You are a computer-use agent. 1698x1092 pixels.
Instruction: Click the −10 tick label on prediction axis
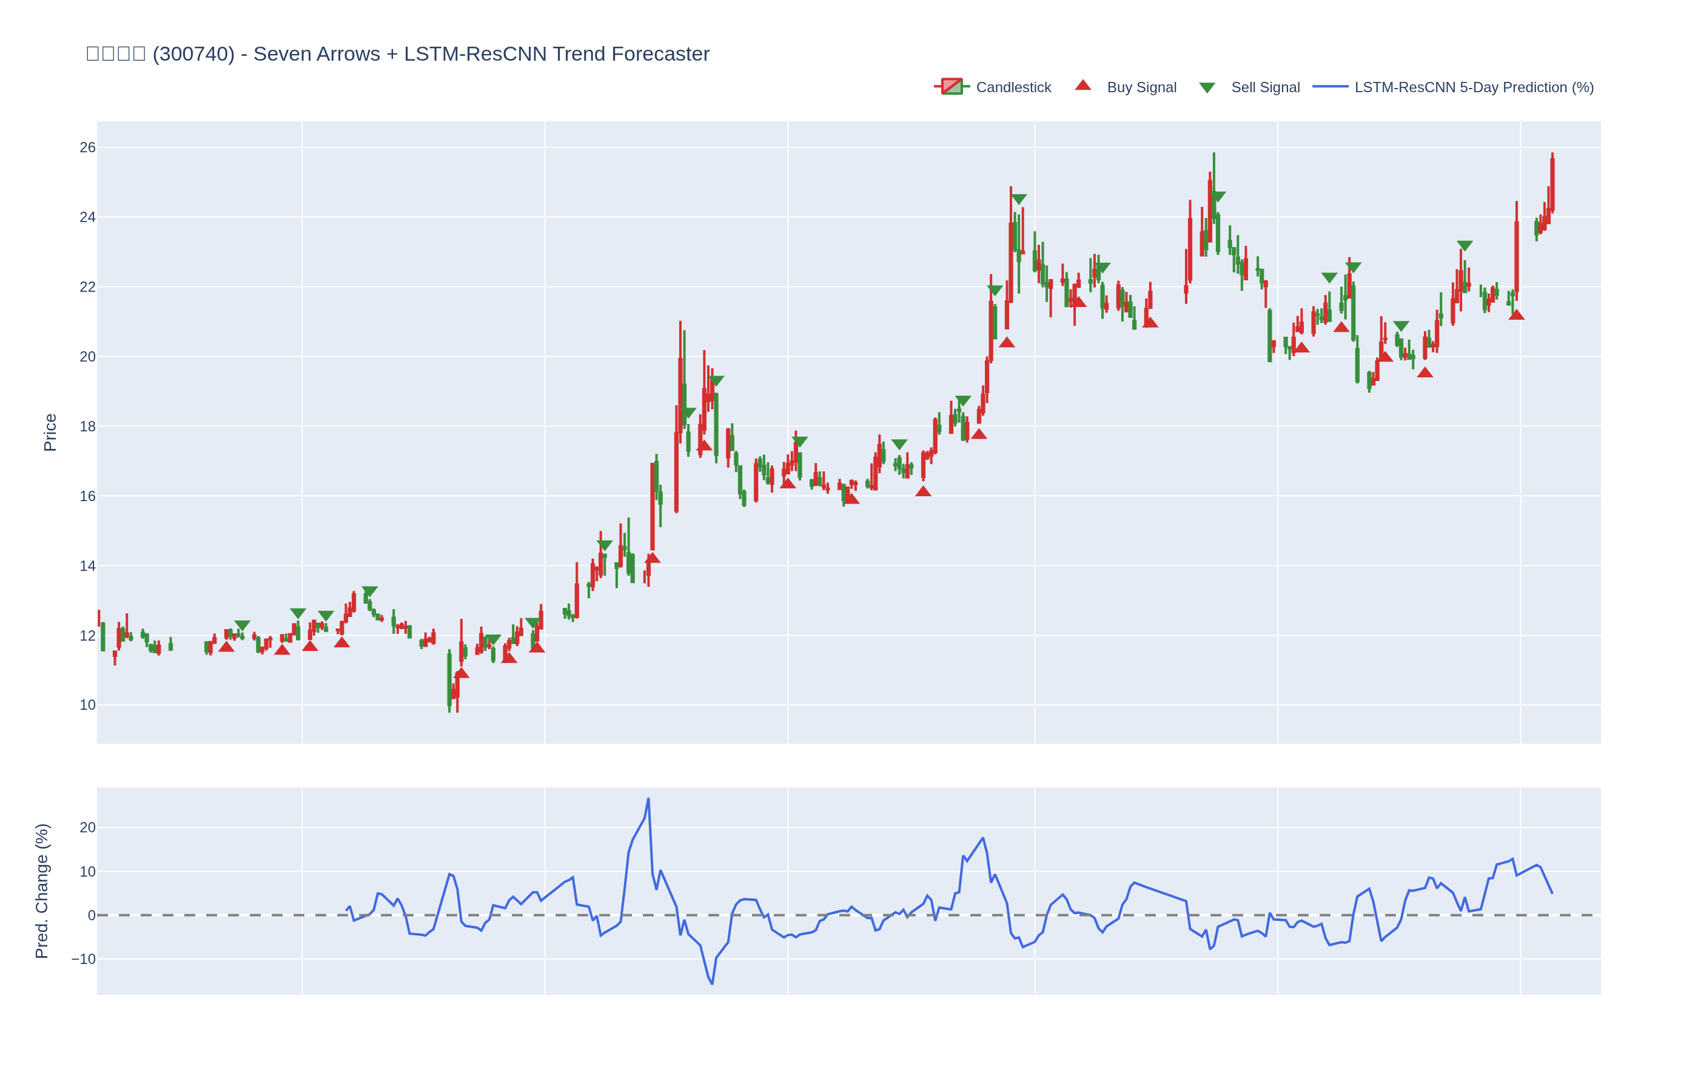coord(84,959)
